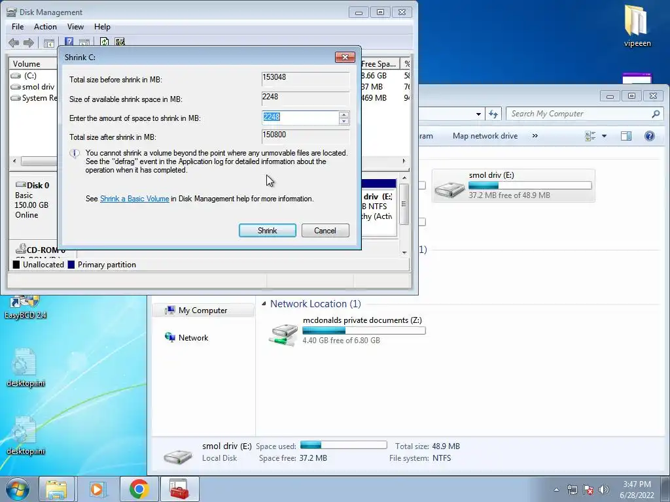Viewport: 670px width, 502px height.
Task: Open the Help menu in Disk Management
Action: pos(102,26)
